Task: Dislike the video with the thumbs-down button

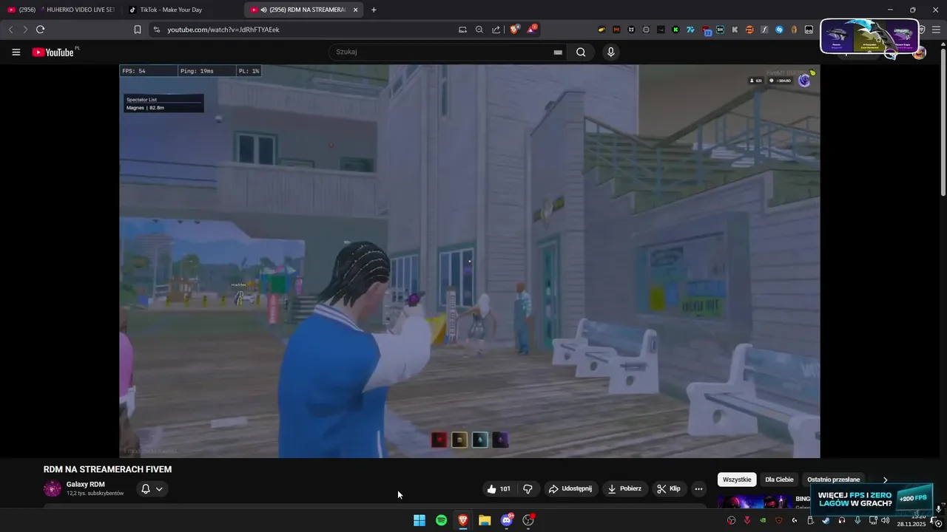Action: (x=528, y=489)
